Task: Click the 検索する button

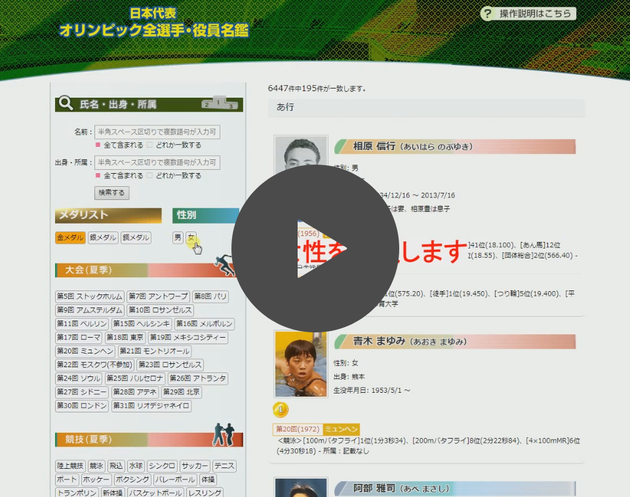Action: (111, 193)
